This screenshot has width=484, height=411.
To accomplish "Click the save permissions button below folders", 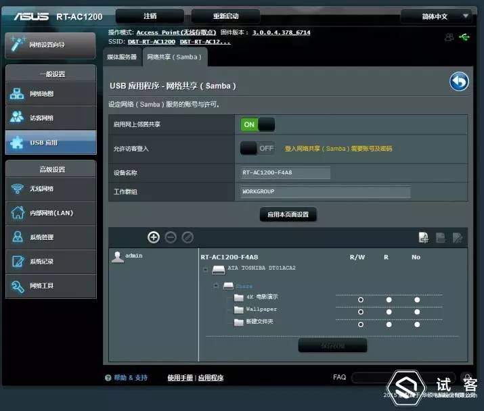I will [333, 345].
